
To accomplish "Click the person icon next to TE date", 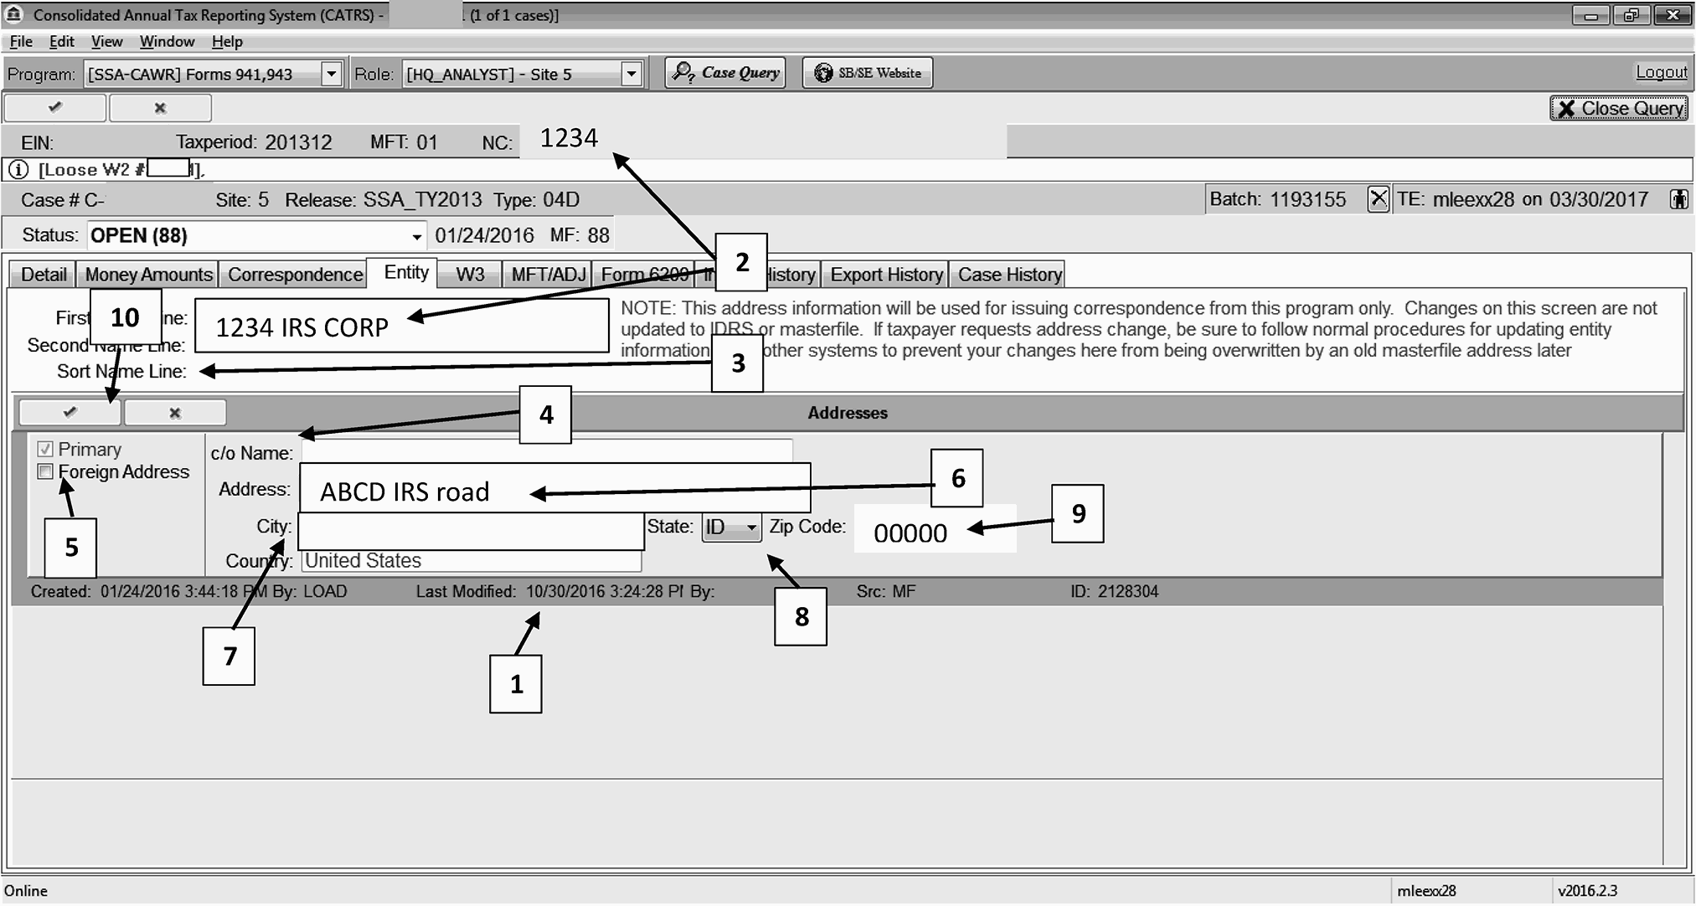I will click(x=1678, y=199).
